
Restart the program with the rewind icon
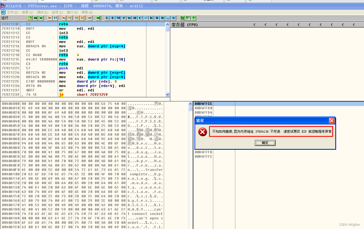pyautogui.click(x=36, y=18)
